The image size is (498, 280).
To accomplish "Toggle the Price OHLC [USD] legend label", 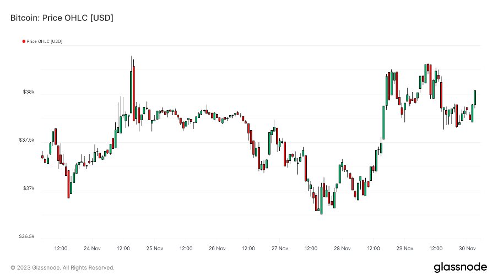I will [x=44, y=41].
